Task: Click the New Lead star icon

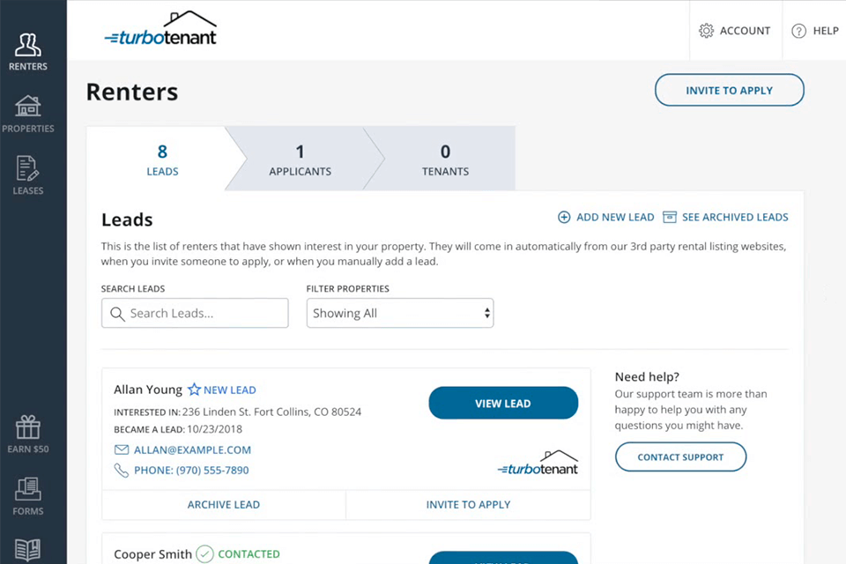Action: 194,390
